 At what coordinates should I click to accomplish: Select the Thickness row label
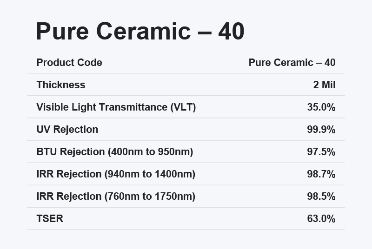point(61,85)
